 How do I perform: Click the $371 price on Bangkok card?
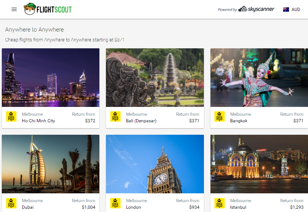coord(298,121)
